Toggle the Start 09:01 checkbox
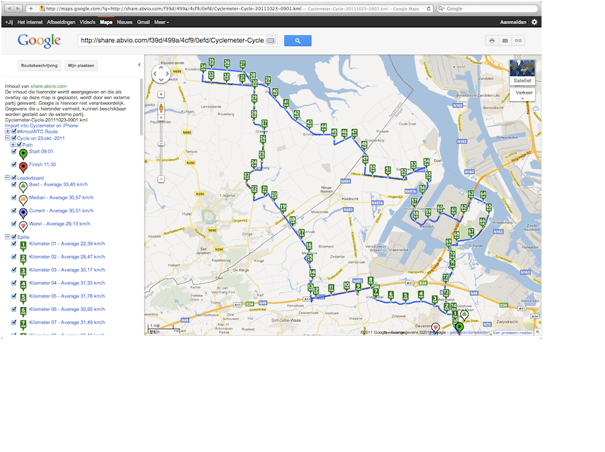Image resolution: width=605 pixels, height=452 pixels. [x=14, y=152]
